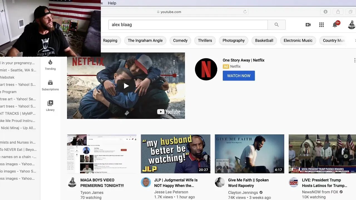Screen dimensions: 356x200
Task: Open NewsNOW from FOX channel name
Action: point(320,192)
